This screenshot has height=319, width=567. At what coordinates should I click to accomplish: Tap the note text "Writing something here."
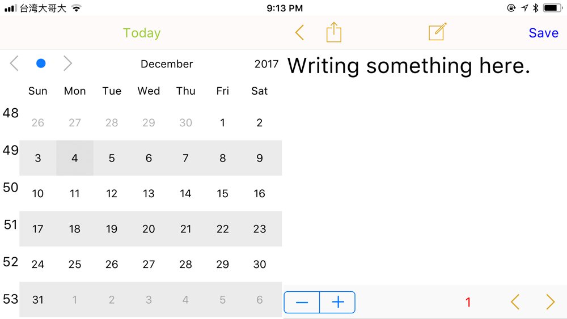tap(409, 66)
